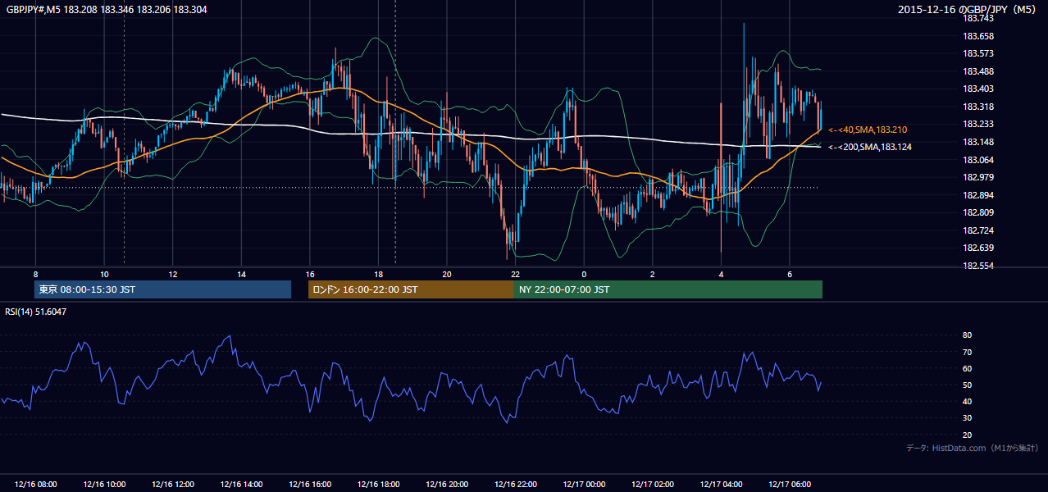Click the 12/16 22:00 time label
Viewport: 1048px width, 492px height.
click(x=515, y=485)
